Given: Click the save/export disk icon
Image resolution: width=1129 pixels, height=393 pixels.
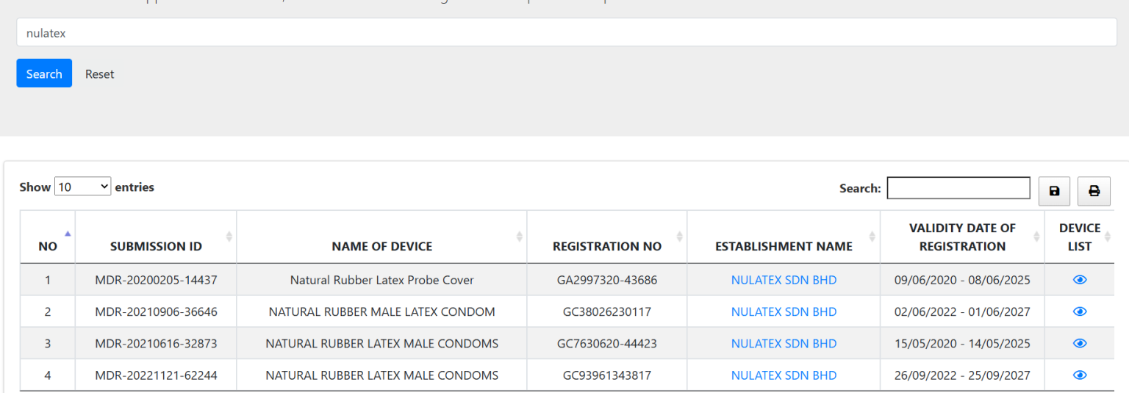Looking at the screenshot, I should tap(1054, 191).
